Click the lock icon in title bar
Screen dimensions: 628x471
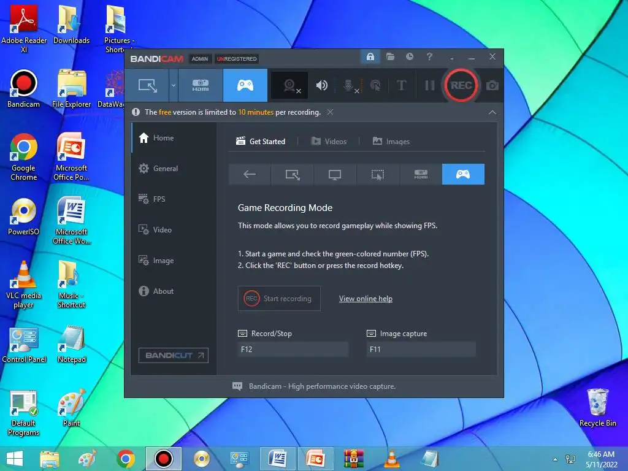point(370,57)
